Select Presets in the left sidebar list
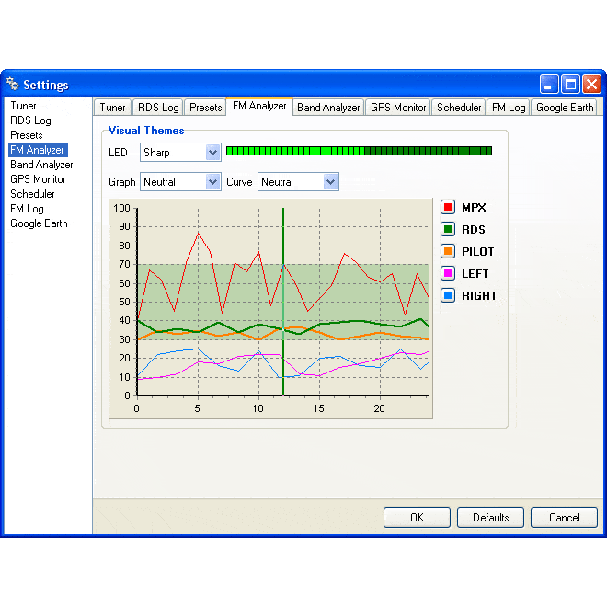 [x=27, y=135]
